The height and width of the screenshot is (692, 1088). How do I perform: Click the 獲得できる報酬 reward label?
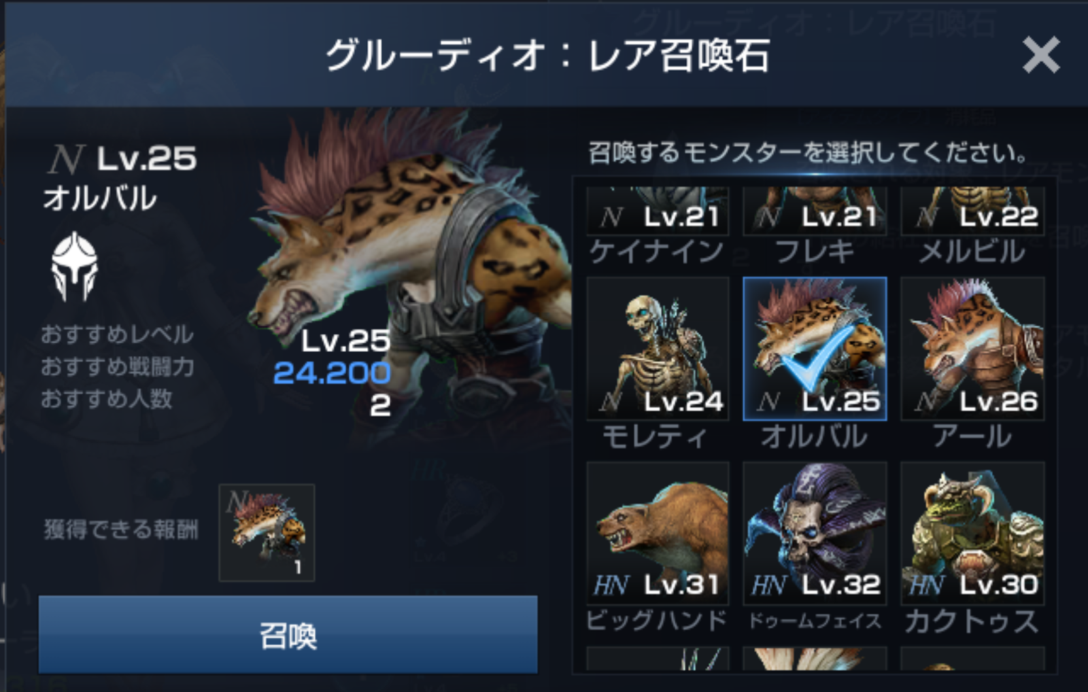122,530
